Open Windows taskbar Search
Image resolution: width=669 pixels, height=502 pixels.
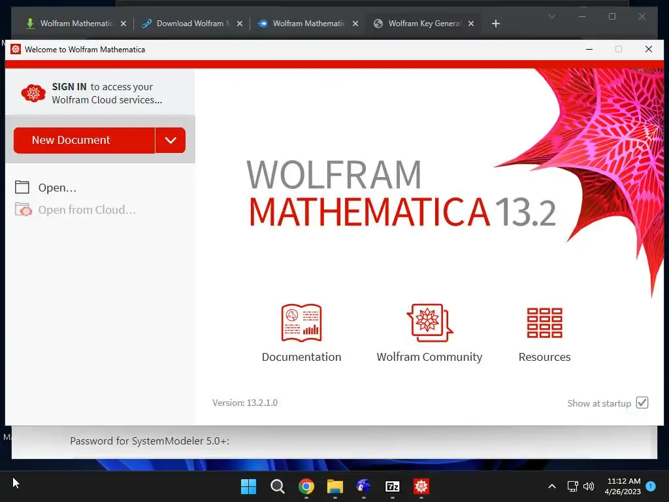click(277, 486)
